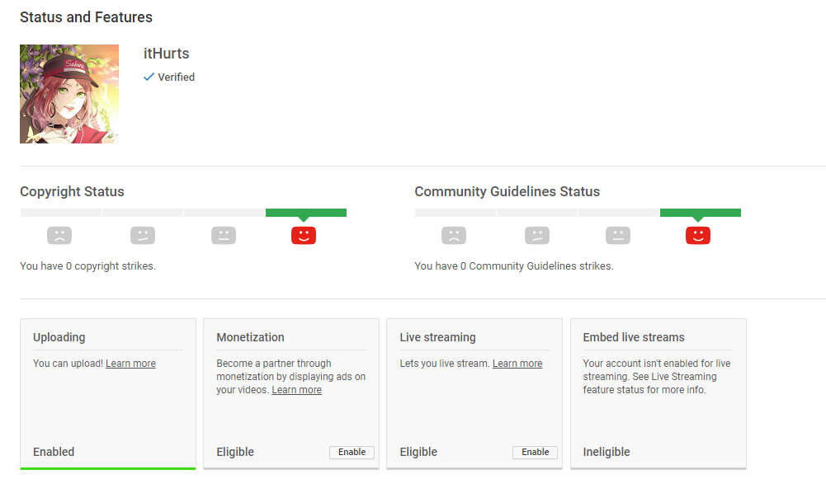Open Learn more link in Monetization card

(x=296, y=390)
